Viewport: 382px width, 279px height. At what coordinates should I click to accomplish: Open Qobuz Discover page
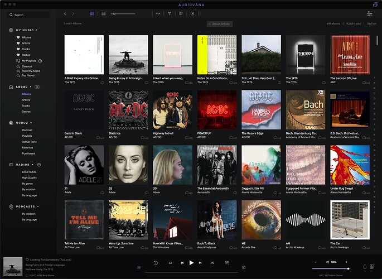pos(27,130)
